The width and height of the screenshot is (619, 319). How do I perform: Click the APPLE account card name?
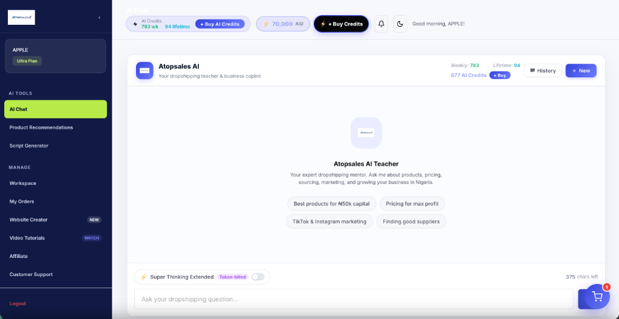tap(20, 50)
